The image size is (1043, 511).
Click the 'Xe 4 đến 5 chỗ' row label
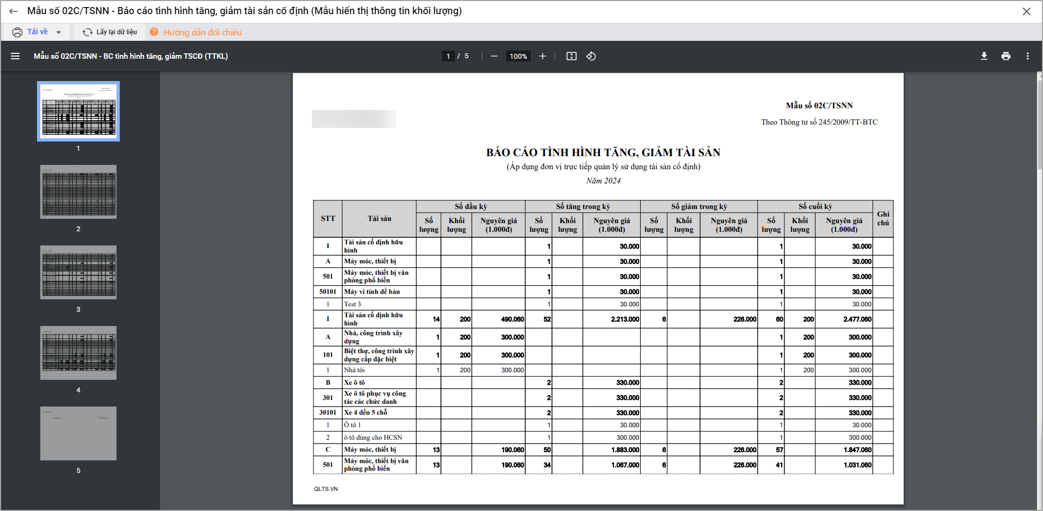[366, 413]
